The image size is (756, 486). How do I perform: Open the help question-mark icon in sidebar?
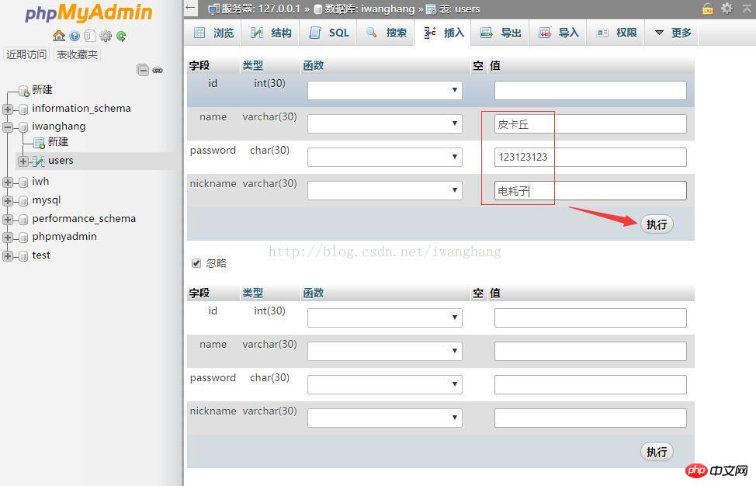pos(75,36)
